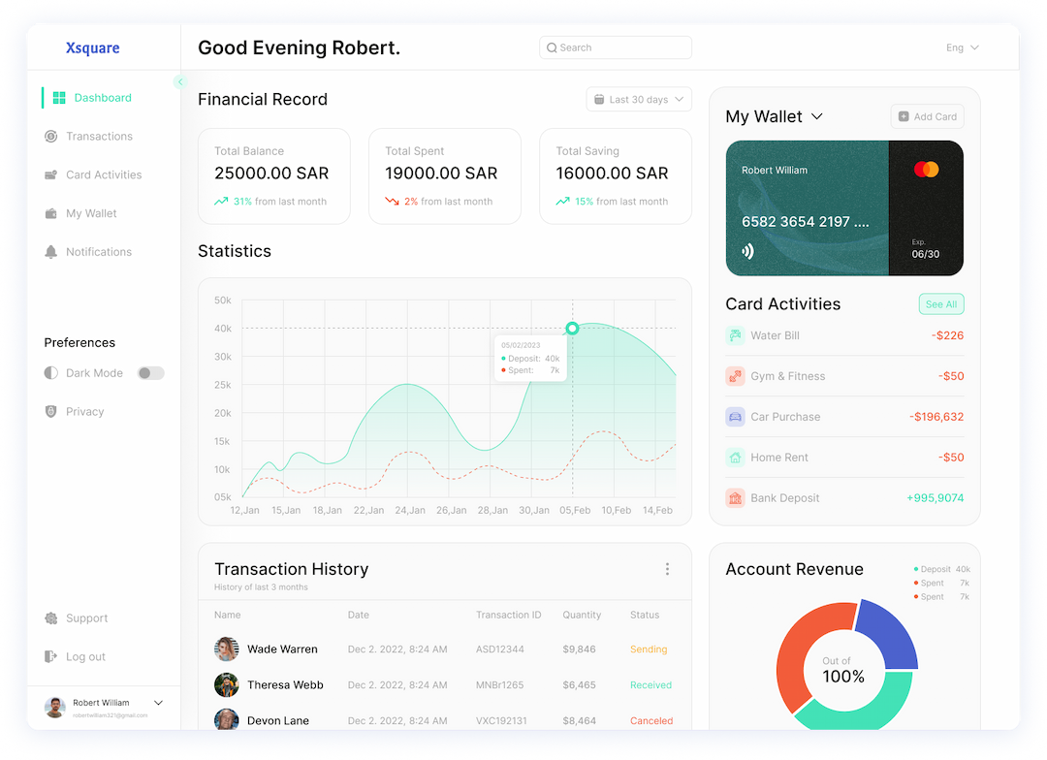Expand the My Wallet chevron

[x=816, y=116]
